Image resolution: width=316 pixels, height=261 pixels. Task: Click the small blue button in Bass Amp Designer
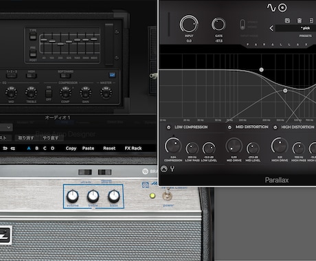pos(112,75)
